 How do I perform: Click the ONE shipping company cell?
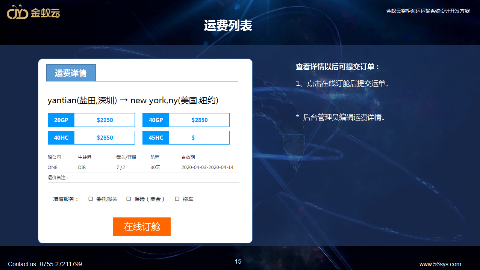click(53, 167)
